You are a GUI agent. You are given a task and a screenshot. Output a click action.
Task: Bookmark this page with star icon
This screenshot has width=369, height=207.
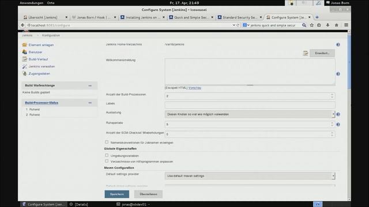tap(311, 25)
